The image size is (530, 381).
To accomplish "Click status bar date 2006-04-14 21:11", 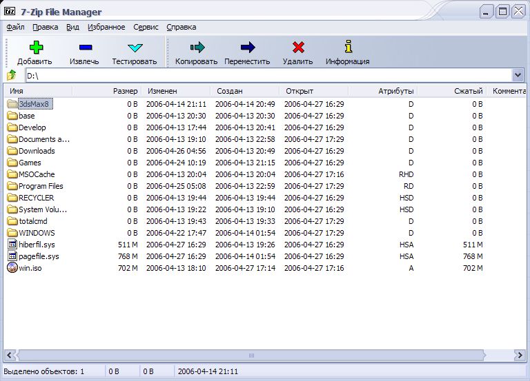I will coord(208,371).
